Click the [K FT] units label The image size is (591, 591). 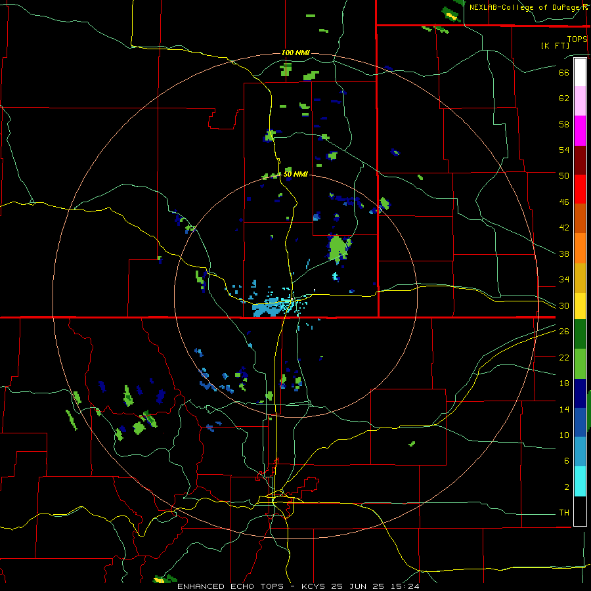[x=555, y=45]
